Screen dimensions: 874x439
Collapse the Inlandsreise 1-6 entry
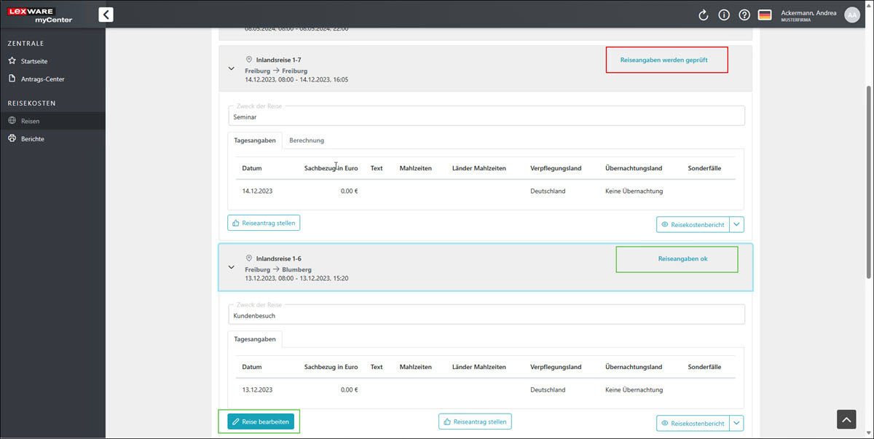[x=232, y=267]
